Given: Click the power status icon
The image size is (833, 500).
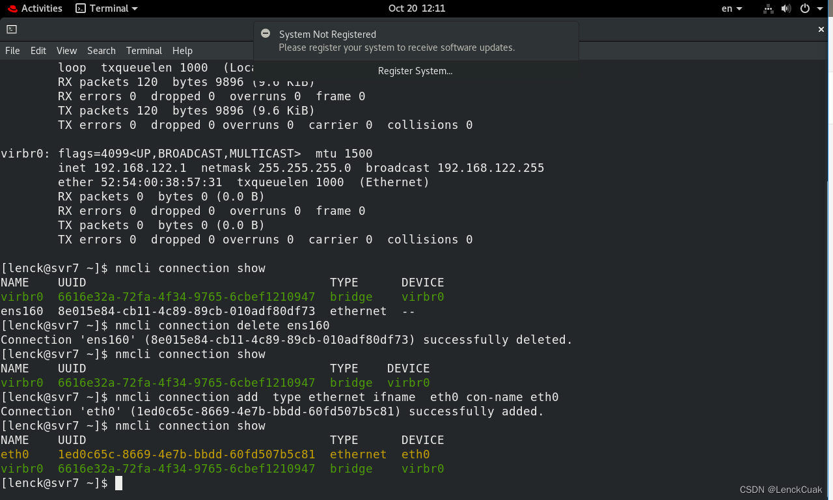Looking at the screenshot, I should 804,8.
